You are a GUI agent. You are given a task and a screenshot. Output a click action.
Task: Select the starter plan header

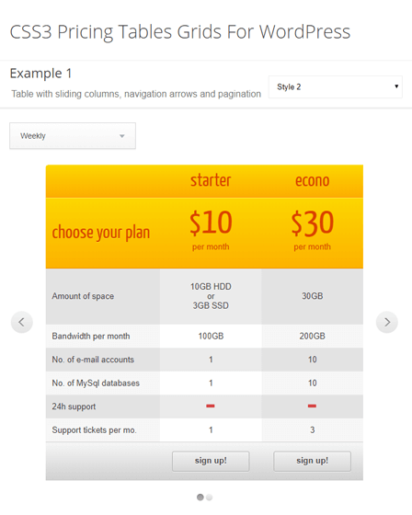pos(211,180)
